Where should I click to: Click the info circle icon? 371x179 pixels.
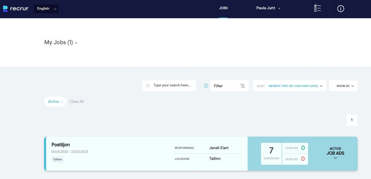(x=340, y=9)
